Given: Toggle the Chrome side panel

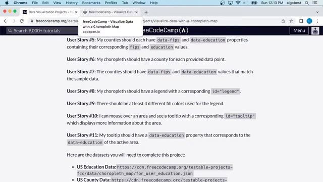Looking at the screenshot, I should [x=301, y=21].
